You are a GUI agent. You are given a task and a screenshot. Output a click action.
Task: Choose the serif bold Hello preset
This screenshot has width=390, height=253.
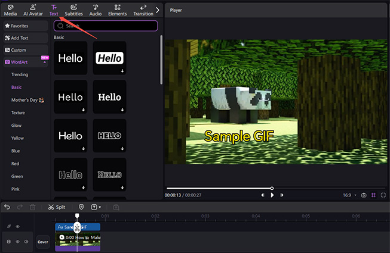coord(109,97)
